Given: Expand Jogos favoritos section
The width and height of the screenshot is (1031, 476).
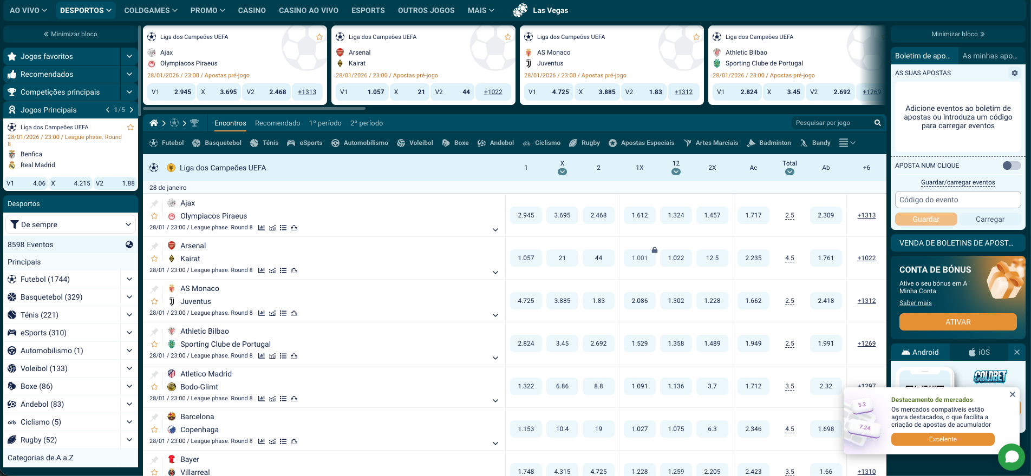Looking at the screenshot, I should pos(129,56).
